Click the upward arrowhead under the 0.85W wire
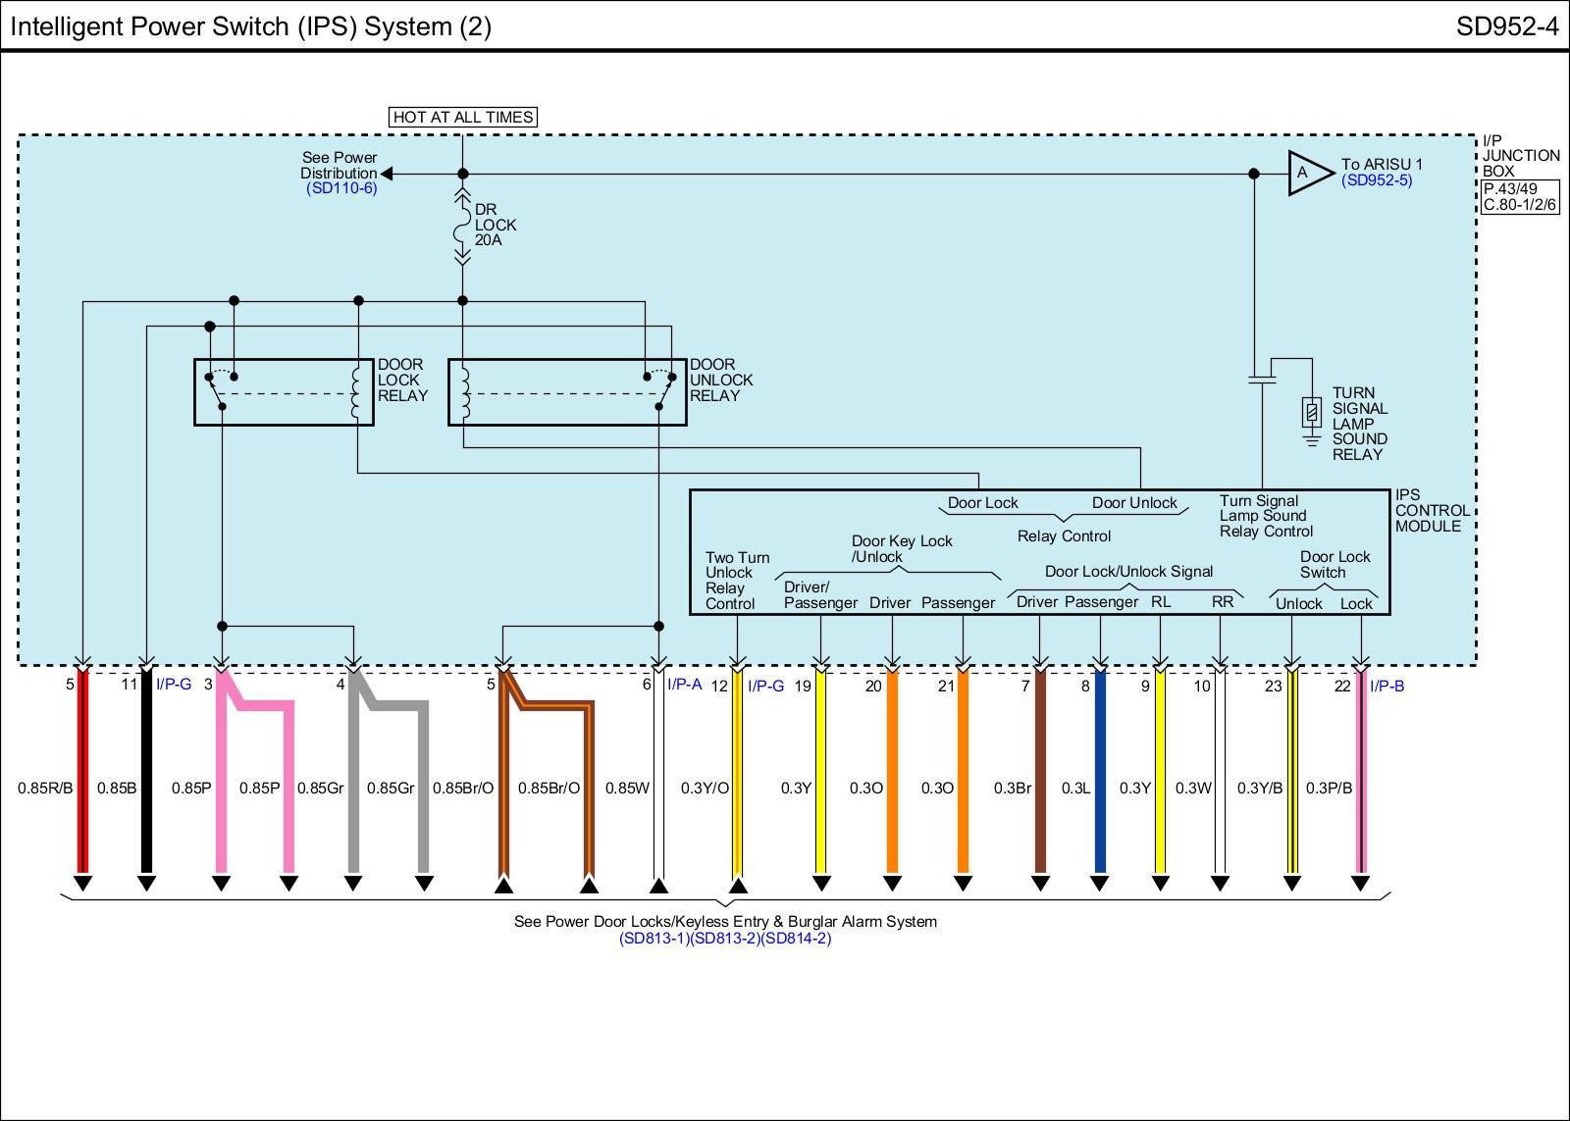Screen dimensions: 1570x1121 658,886
